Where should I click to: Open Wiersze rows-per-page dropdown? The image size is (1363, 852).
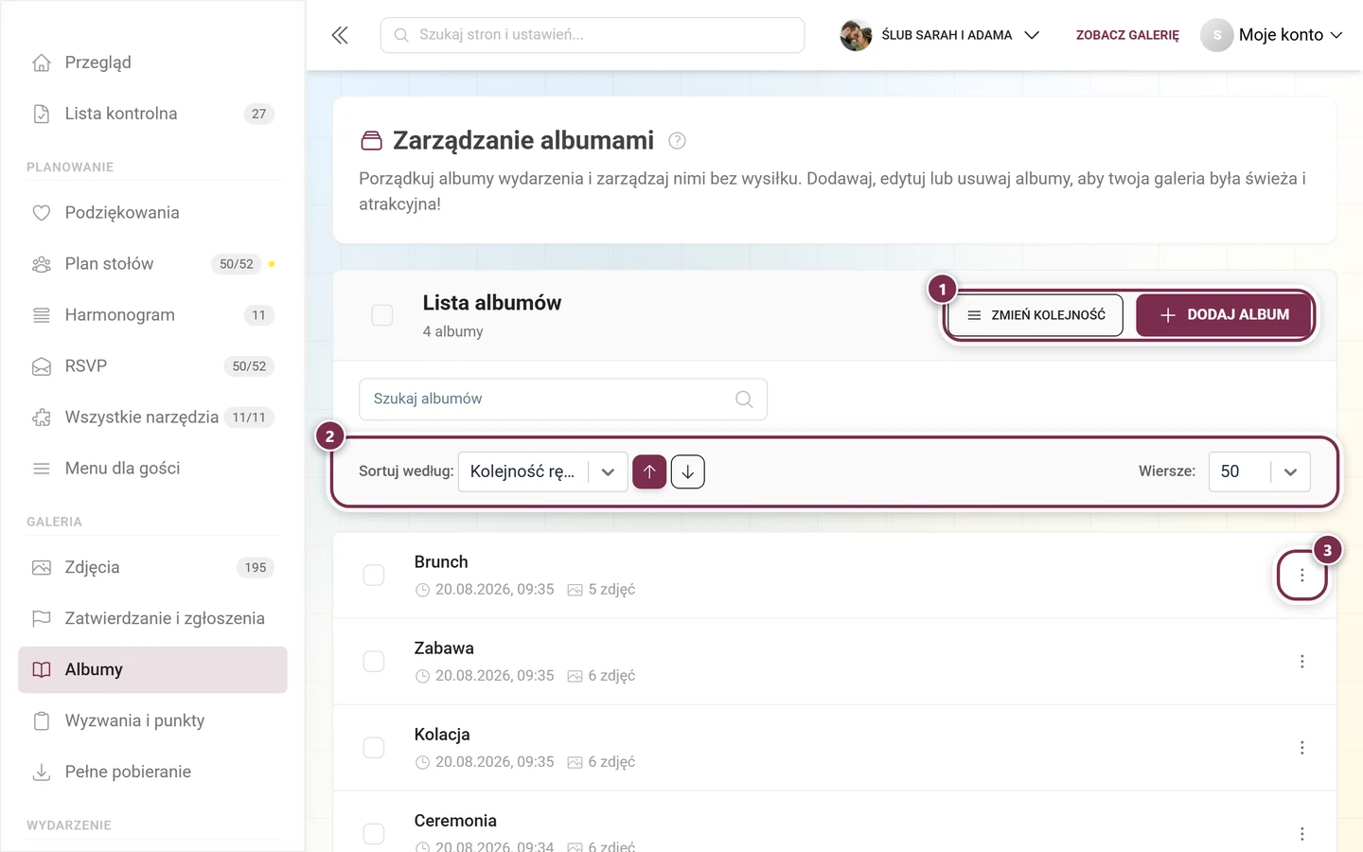click(1260, 471)
